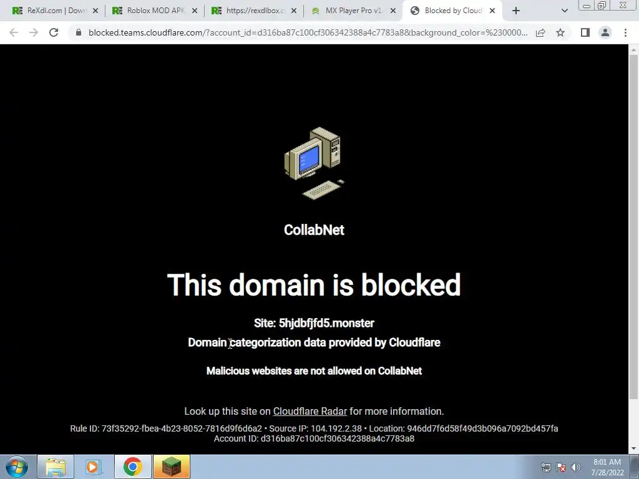The height and width of the screenshot is (479, 639).
Task: Share this page icon in address bar
Action: point(540,32)
